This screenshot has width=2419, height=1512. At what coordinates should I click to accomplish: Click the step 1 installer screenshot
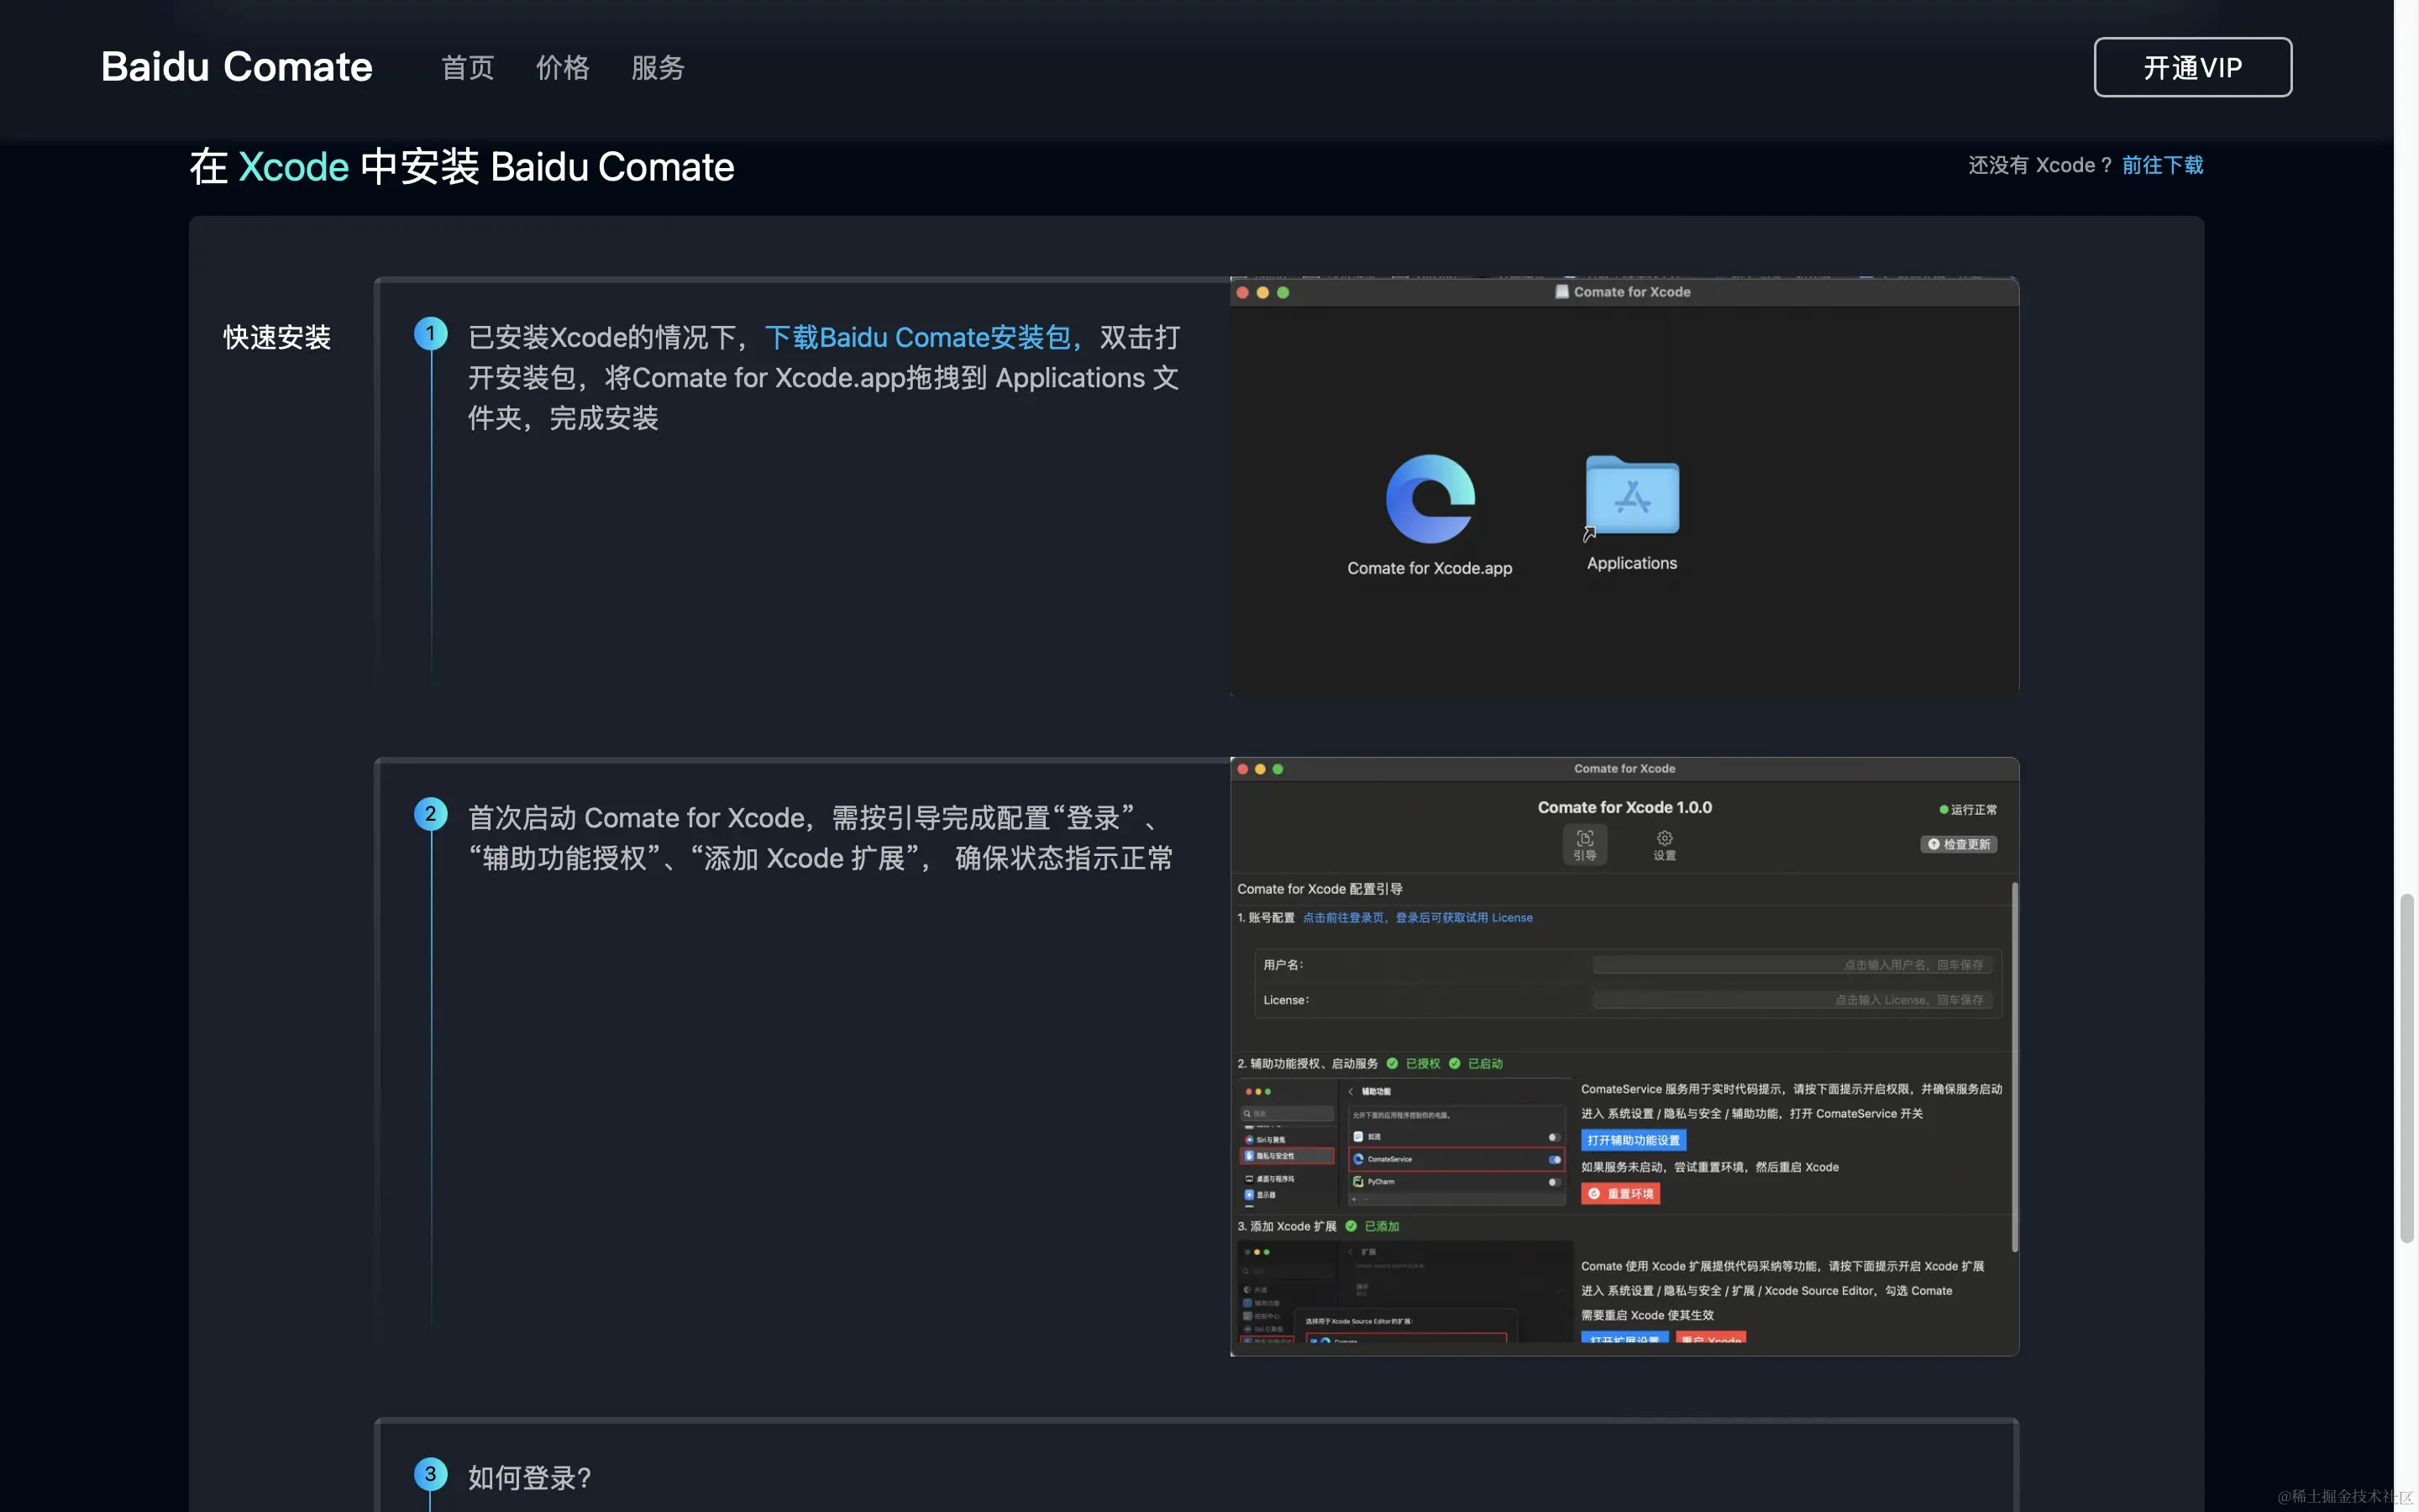point(1624,486)
